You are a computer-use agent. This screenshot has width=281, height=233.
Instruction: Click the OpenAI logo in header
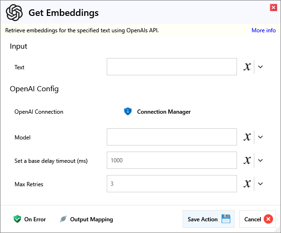pos(15,13)
